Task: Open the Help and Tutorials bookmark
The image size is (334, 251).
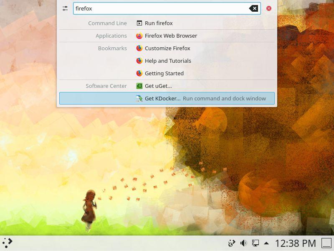Action: [x=168, y=61]
